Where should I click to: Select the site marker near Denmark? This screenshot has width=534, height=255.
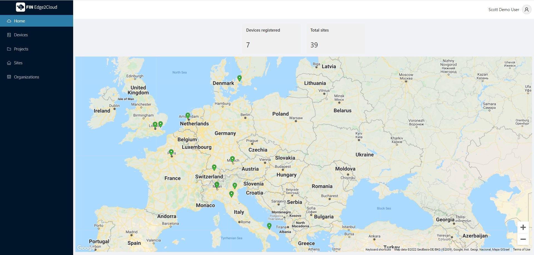(x=239, y=78)
